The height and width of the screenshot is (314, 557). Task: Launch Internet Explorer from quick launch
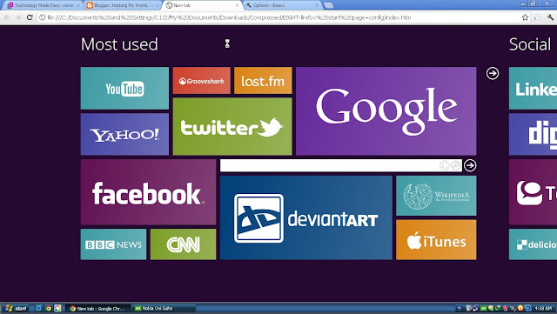click(x=38, y=308)
